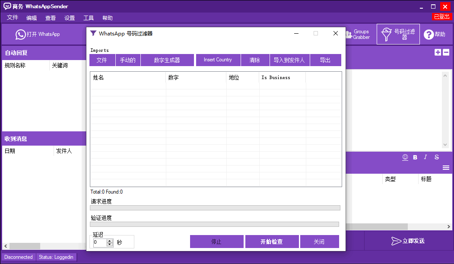The image size is (454, 264).
Task: Click the Total:0 Found:0 counter text
Action: pyautogui.click(x=107, y=192)
